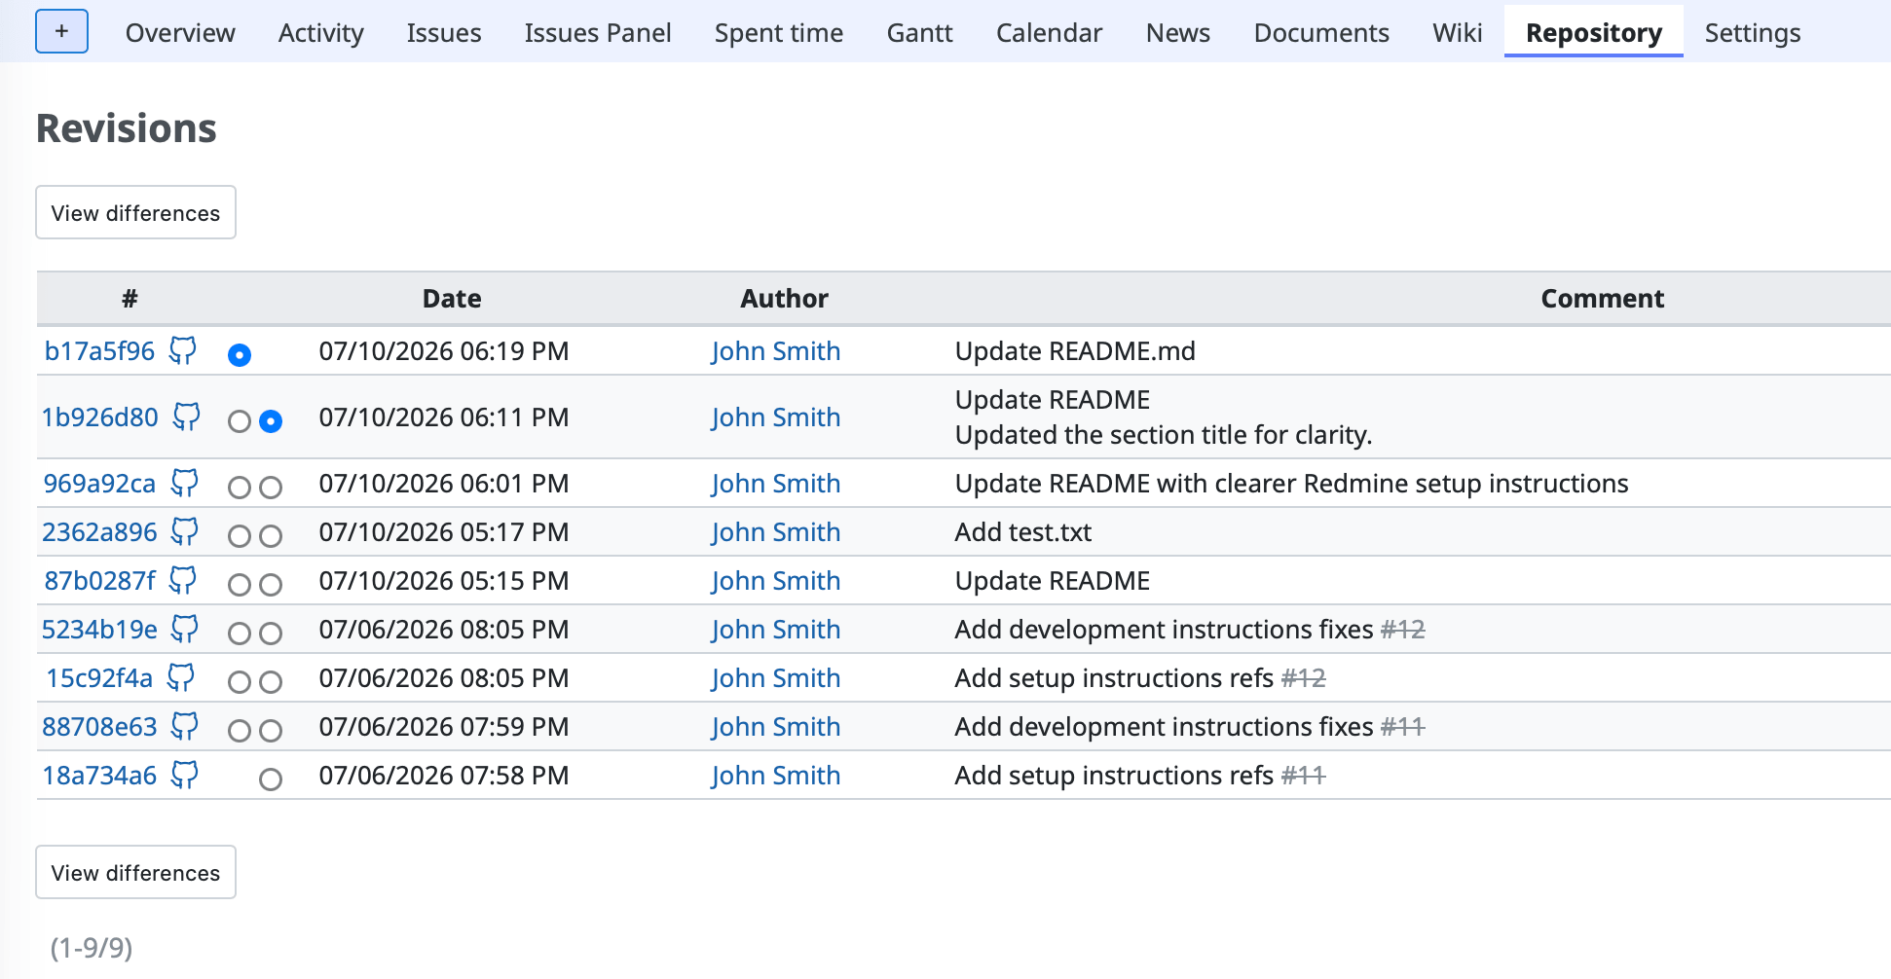The width and height of the screenshot is (1891, 979).
Task: Click top View differences button
Action: (135, 212)
